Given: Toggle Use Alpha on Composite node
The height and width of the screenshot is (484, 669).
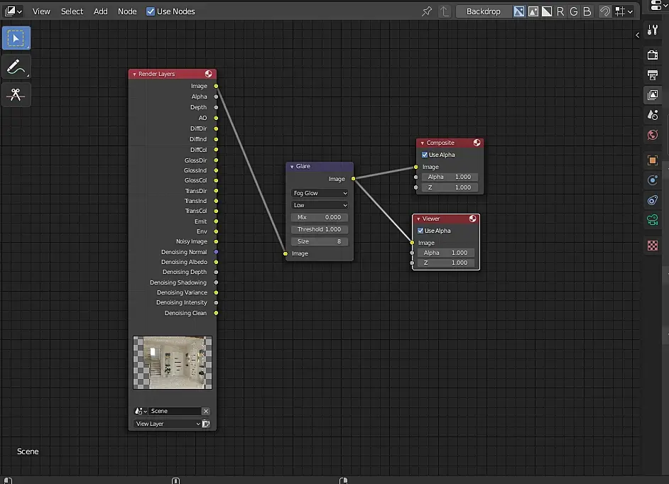Looking at the screenshot, I should (x=425, y=155).
